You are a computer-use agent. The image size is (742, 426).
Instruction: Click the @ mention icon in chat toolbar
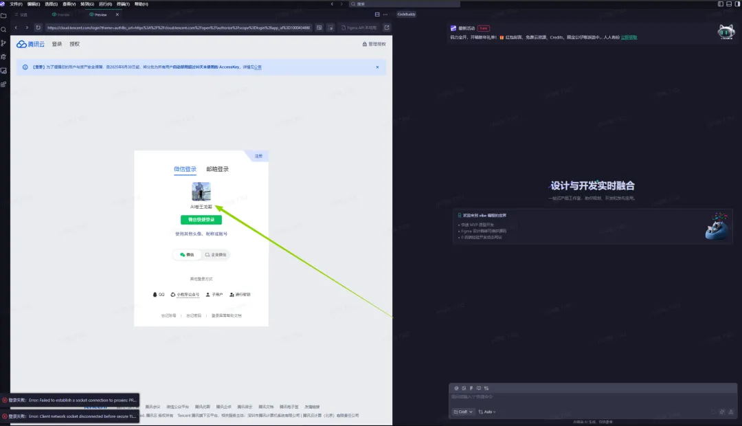(456, 388)
